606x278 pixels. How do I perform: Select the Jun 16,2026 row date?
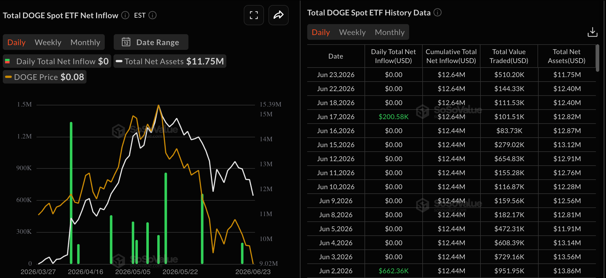[336, 131]
